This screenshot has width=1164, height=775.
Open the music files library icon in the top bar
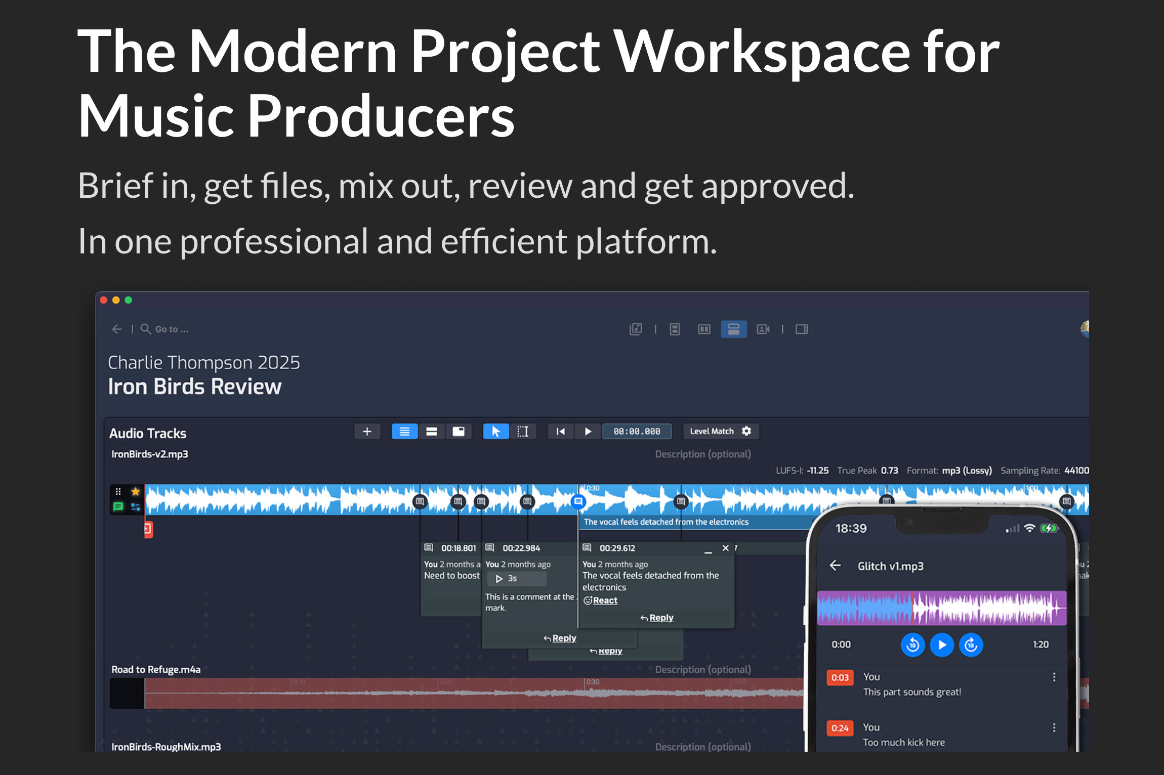tap(636, 329)
